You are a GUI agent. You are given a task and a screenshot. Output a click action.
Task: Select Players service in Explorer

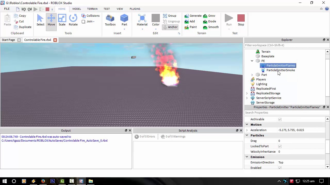tap(261, 79)
